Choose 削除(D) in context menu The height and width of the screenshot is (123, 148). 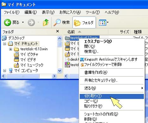click(x=112, y=119)
